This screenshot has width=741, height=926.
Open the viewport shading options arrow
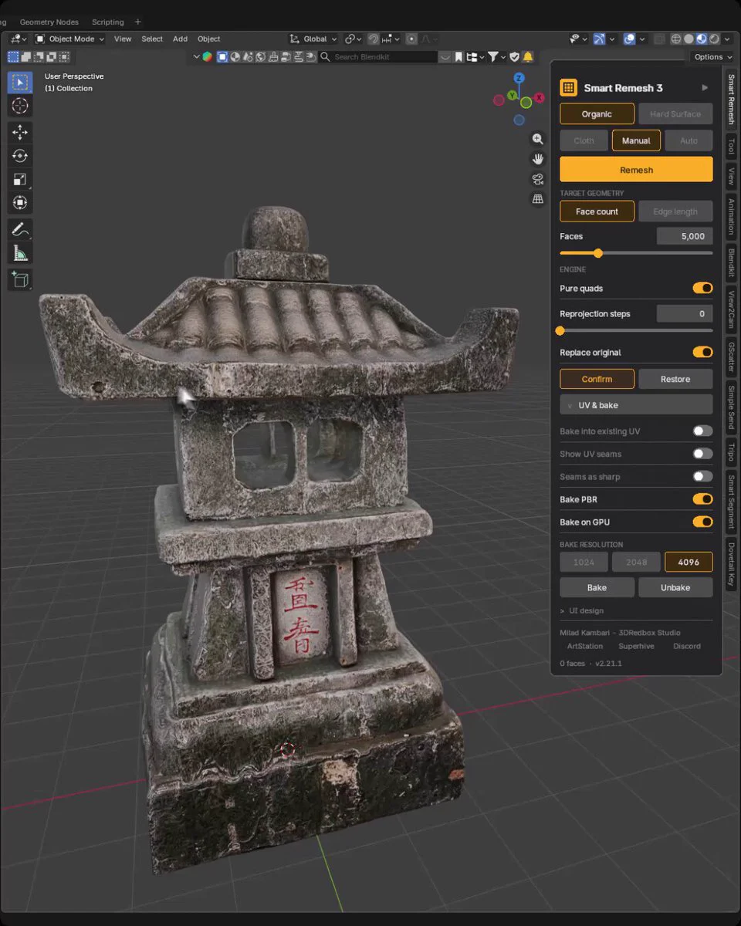click(x=727, y=39)
